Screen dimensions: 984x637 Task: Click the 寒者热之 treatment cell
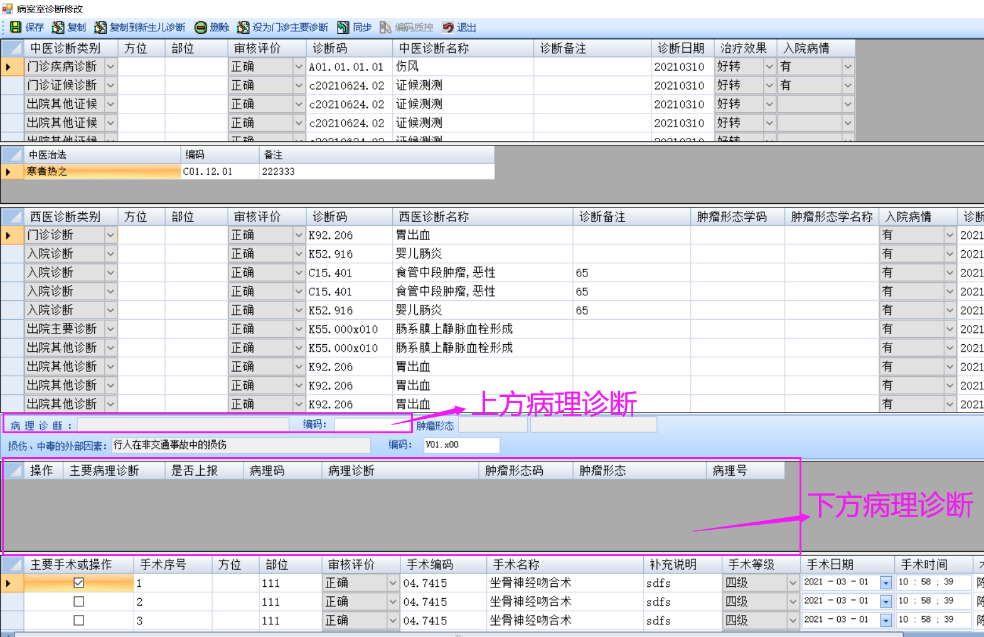(102, 172)
